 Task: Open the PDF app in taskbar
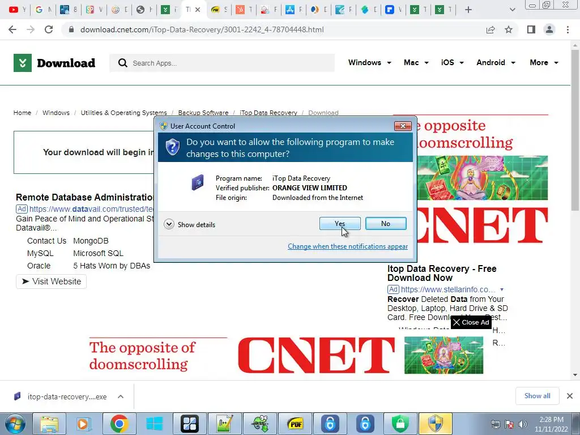[x=295, y=424]
